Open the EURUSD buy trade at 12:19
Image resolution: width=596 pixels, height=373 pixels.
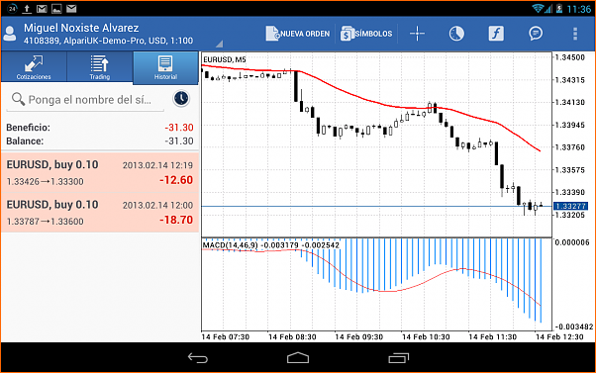tap(100, 173)
